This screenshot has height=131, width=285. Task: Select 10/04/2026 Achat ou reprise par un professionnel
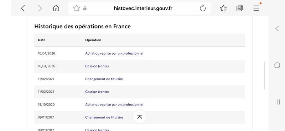click(140, 54)
